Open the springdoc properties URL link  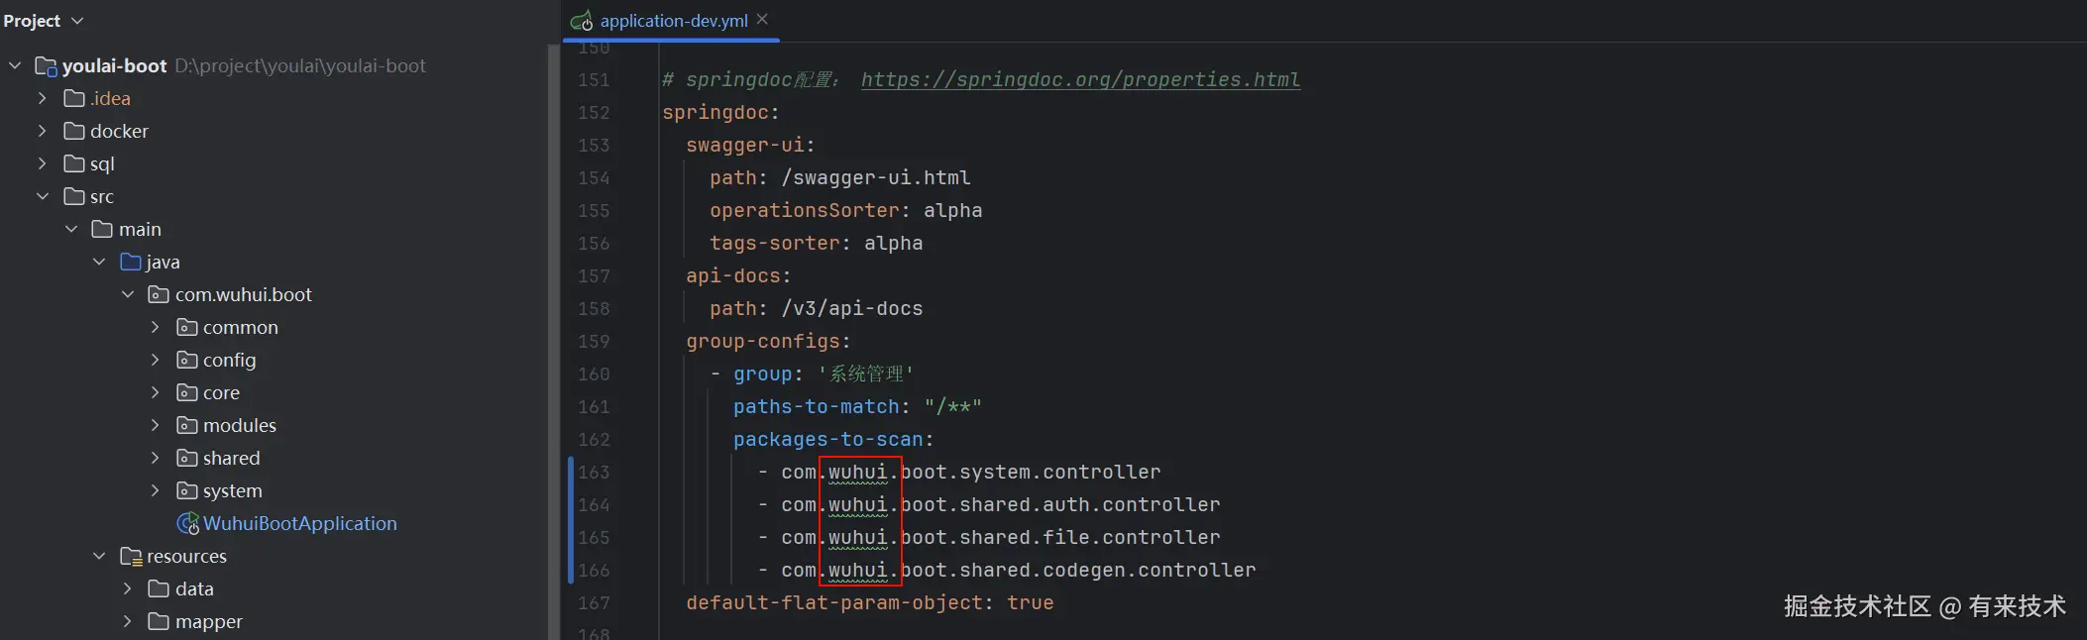1080,79
